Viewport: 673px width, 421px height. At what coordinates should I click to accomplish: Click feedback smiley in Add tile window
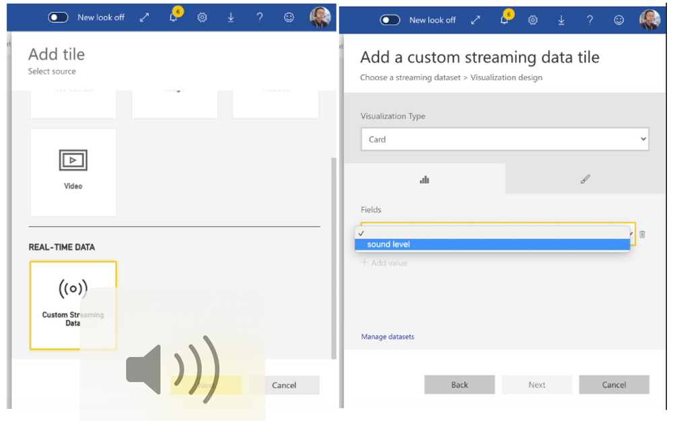[x=289, y=17]
